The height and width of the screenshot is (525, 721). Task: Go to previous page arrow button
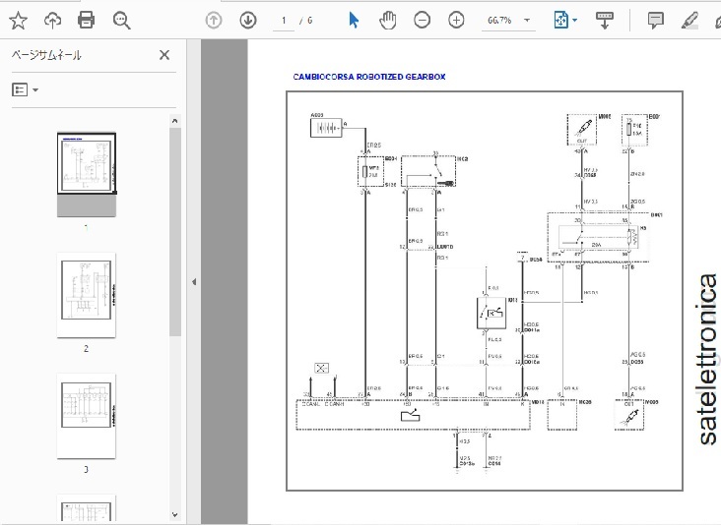click(x=214, y=21)
